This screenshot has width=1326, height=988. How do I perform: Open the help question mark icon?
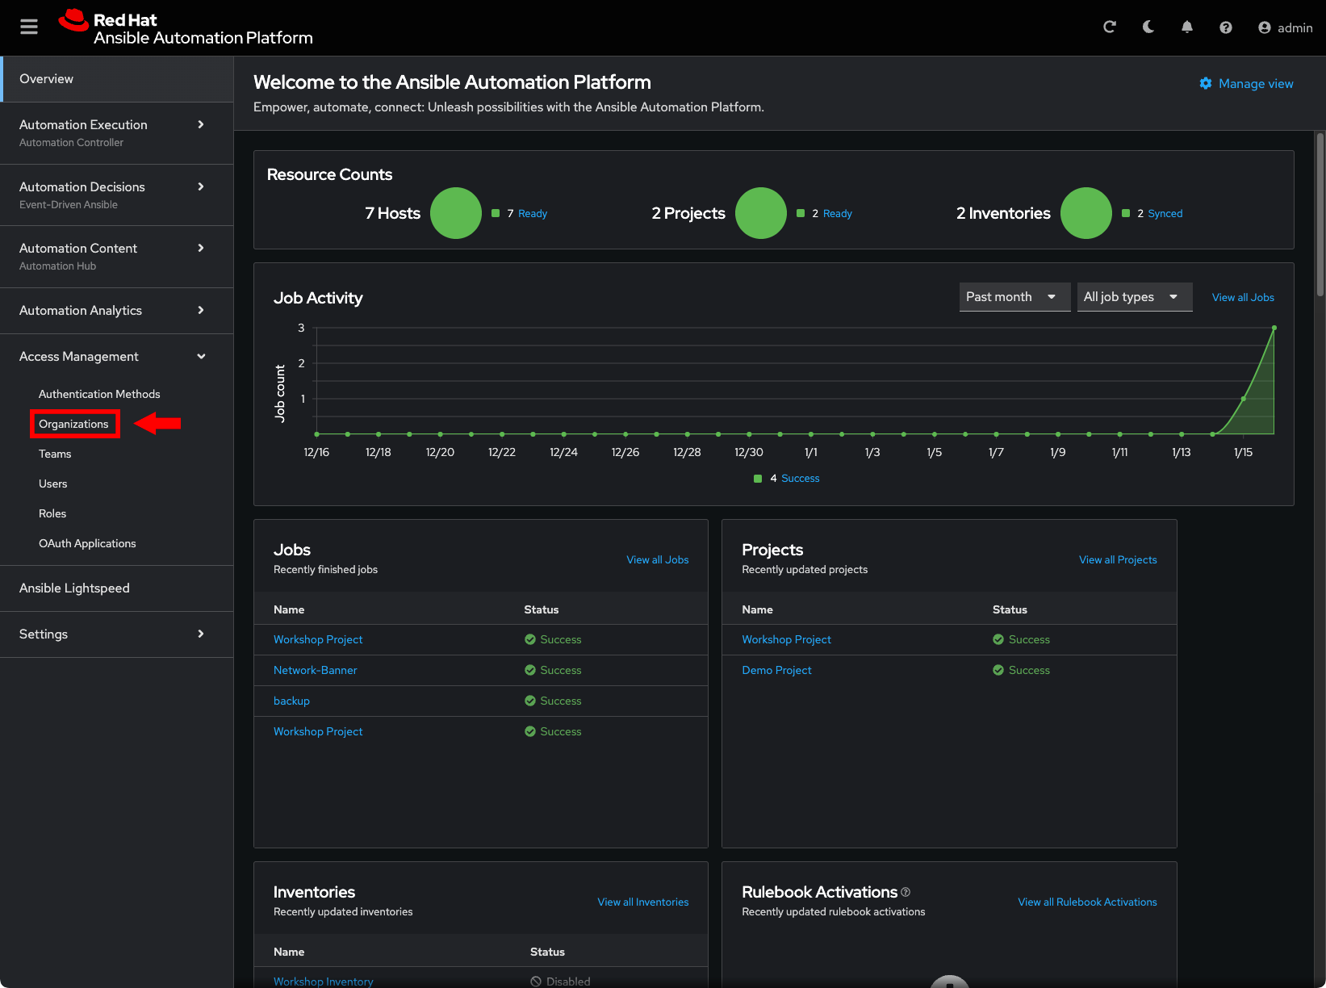[1226, 27]
